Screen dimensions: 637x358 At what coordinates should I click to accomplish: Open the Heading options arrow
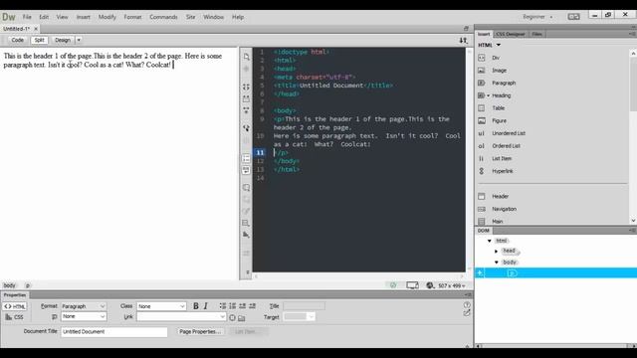pos(489,95)
